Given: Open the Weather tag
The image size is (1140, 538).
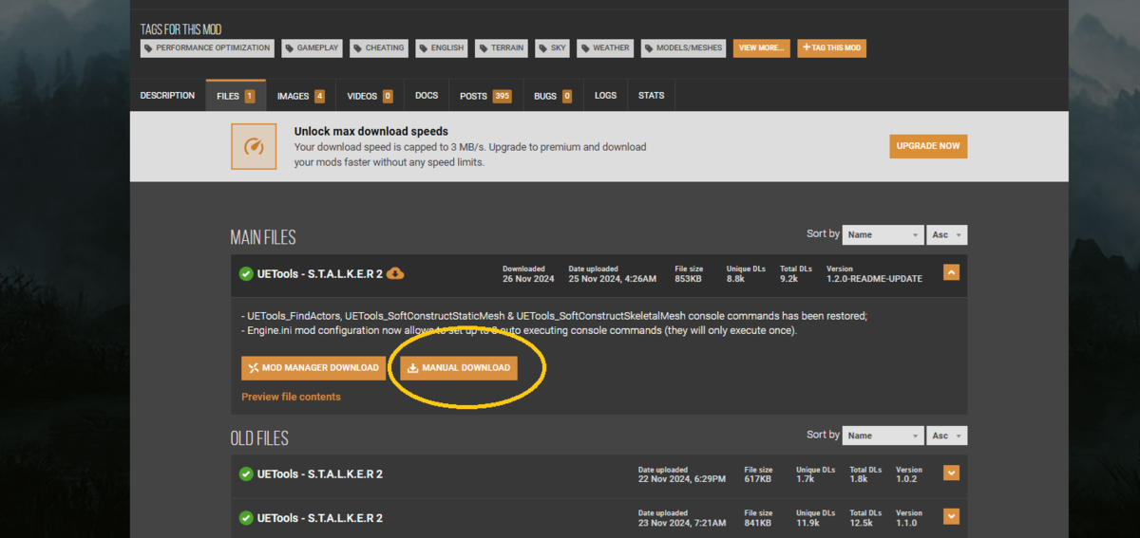Looking at the screenshot, I should point(605,47).
